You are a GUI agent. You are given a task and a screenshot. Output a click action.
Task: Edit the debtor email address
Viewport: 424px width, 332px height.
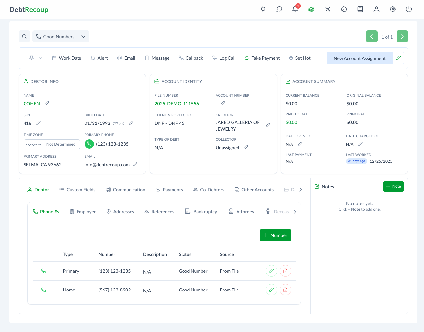135,164
